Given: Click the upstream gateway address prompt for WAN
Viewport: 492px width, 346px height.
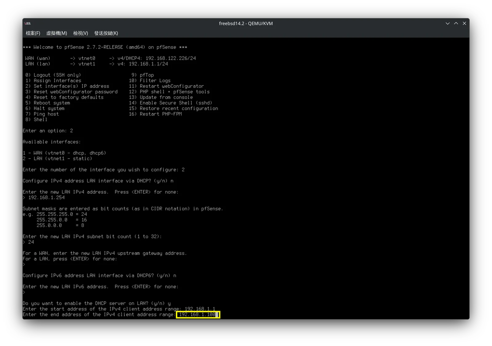Looking at the screenshot, I should [105, 253].
